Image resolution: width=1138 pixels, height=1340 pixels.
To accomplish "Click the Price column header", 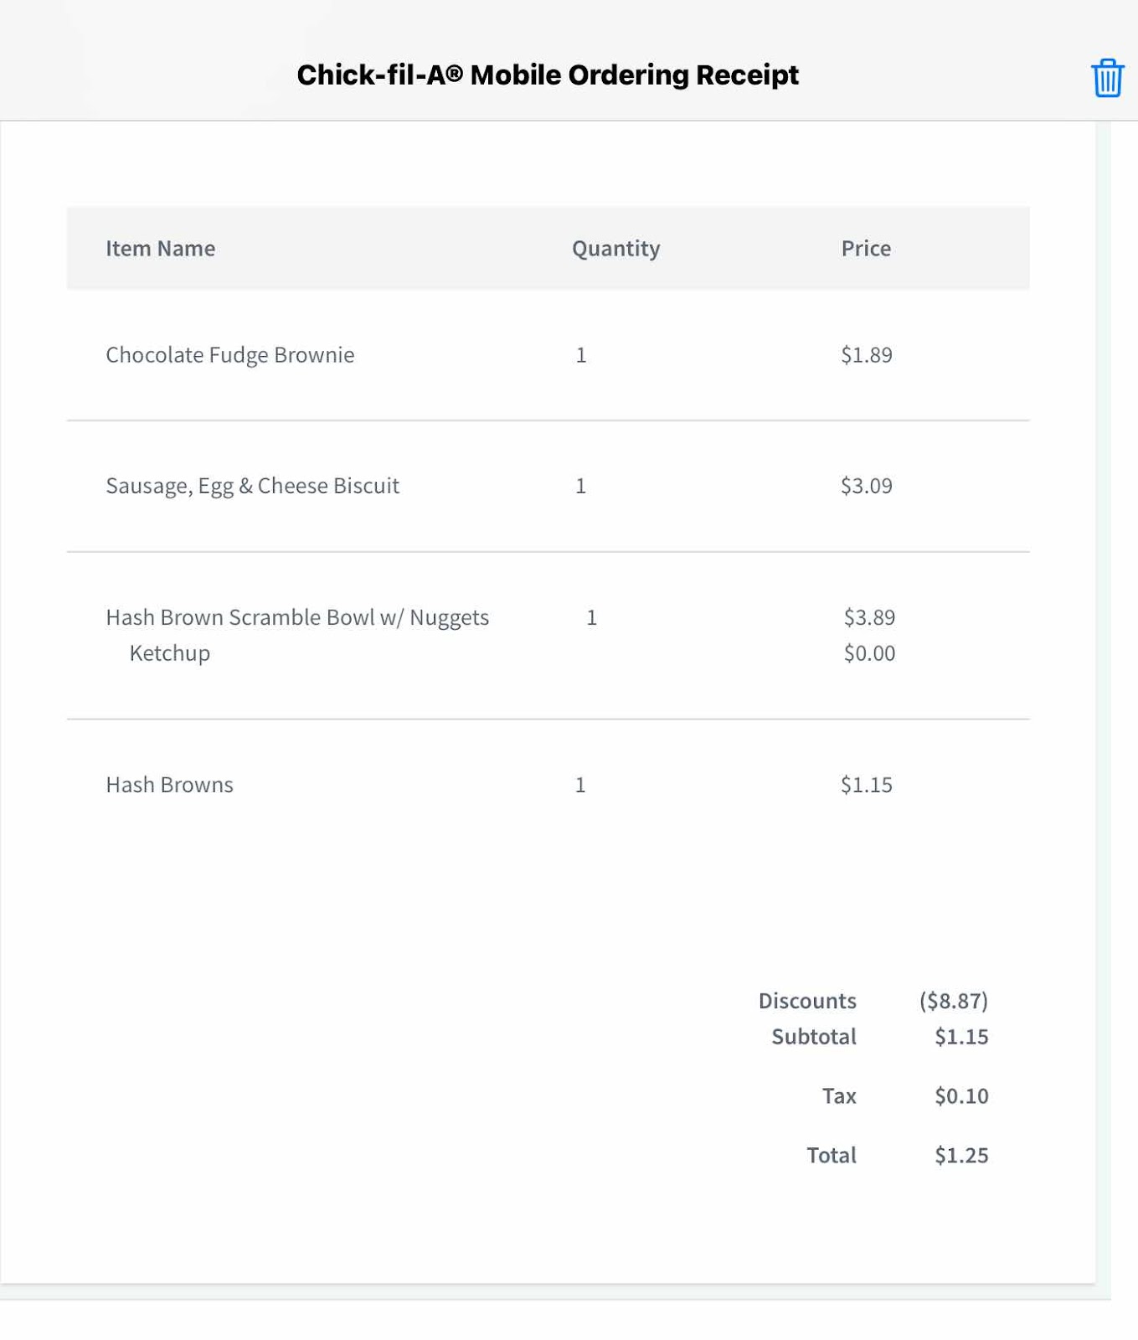I will coord(866,249).
